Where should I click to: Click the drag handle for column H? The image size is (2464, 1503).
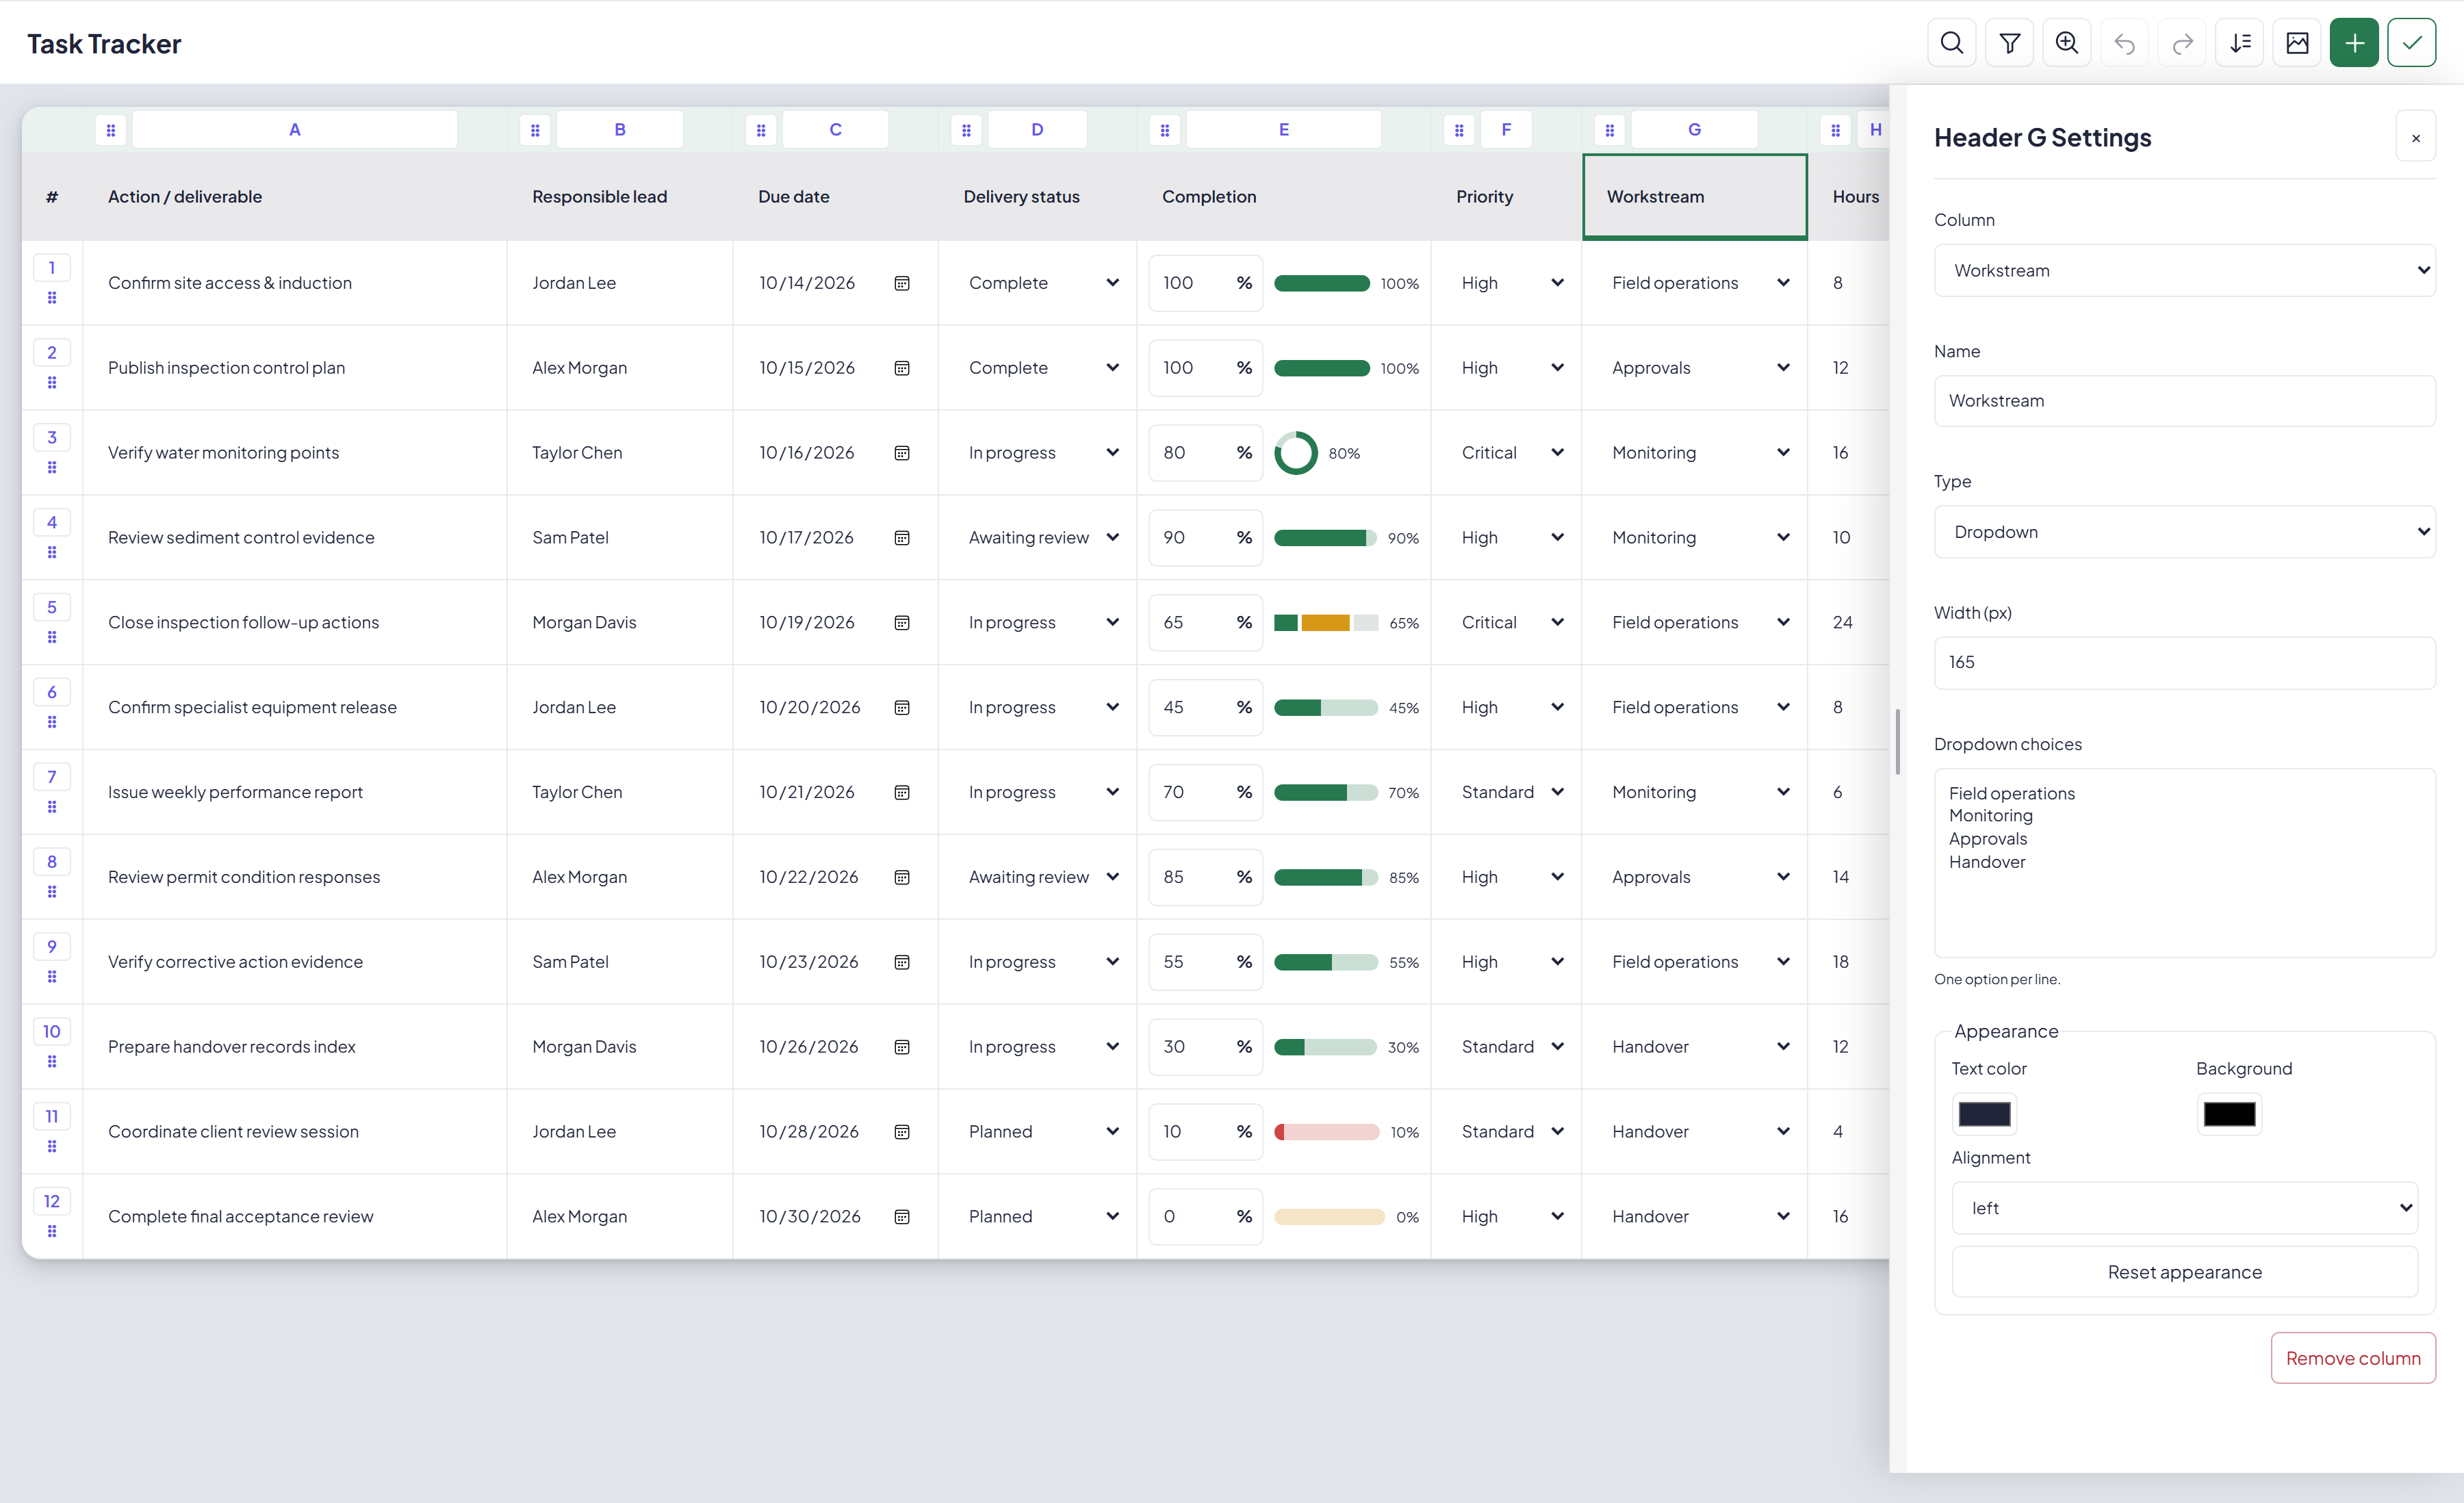coord(1835,130)
